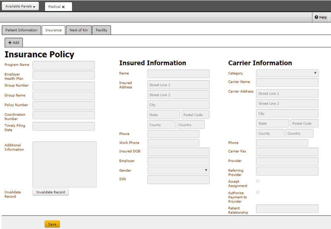Open the Next of Kin tab
Viewport: 331px width, 229px height.
tap(78, 30)
